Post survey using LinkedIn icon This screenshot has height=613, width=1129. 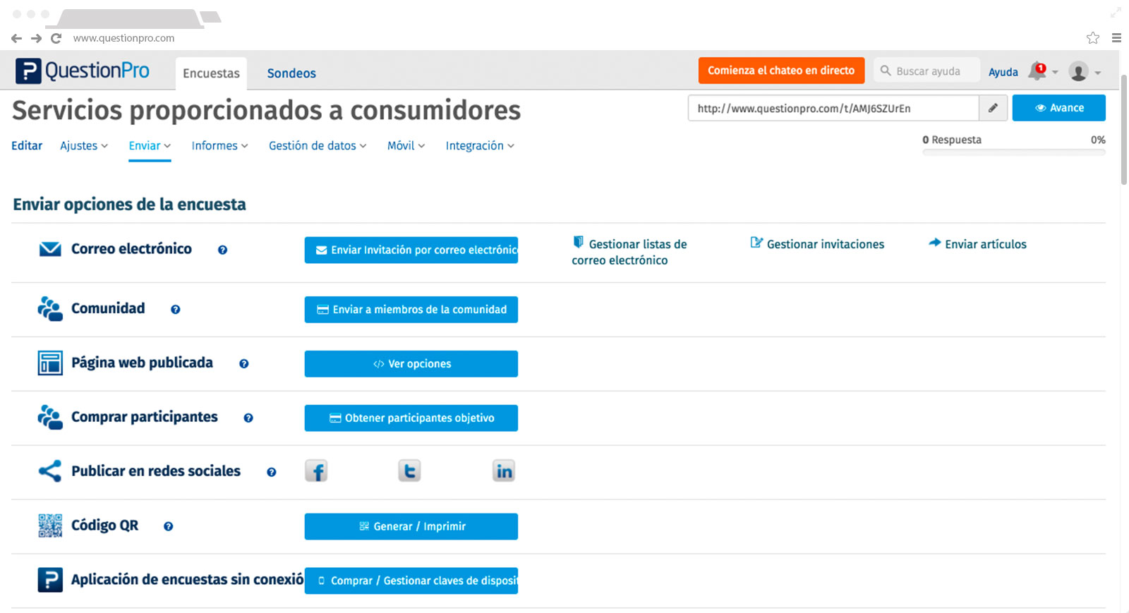coord(504,471)
